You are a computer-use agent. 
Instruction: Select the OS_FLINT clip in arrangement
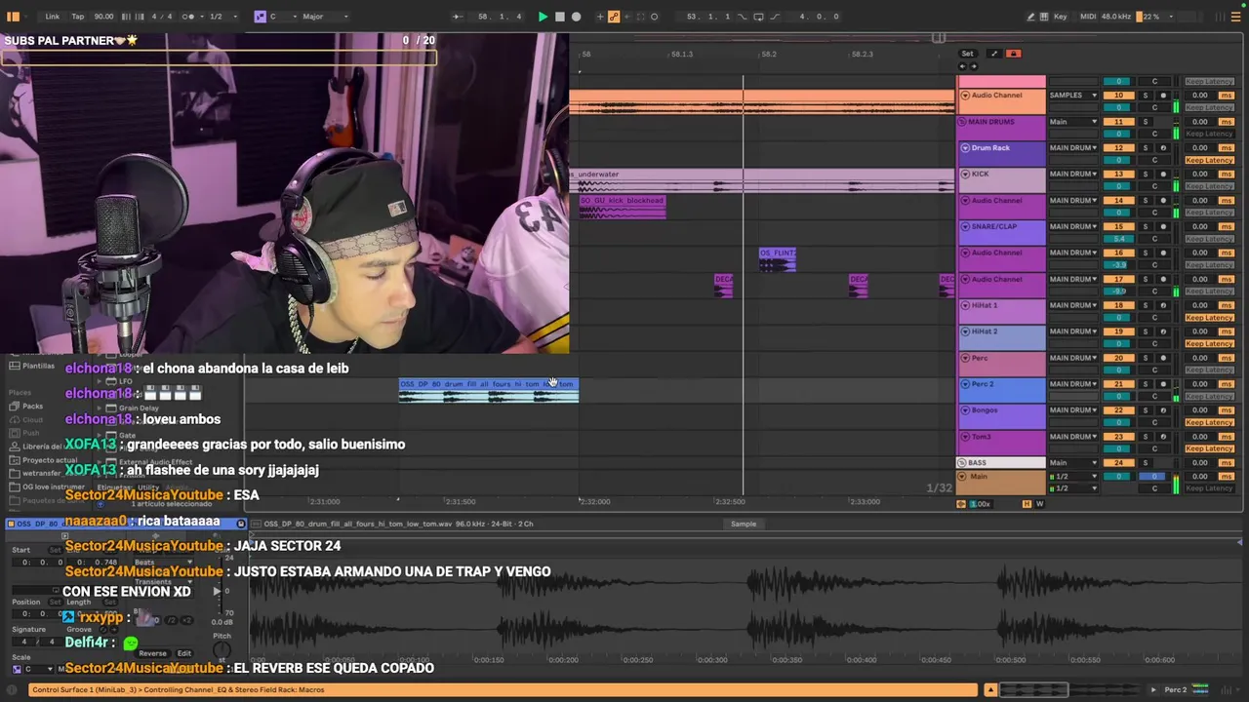pos(778,259)
